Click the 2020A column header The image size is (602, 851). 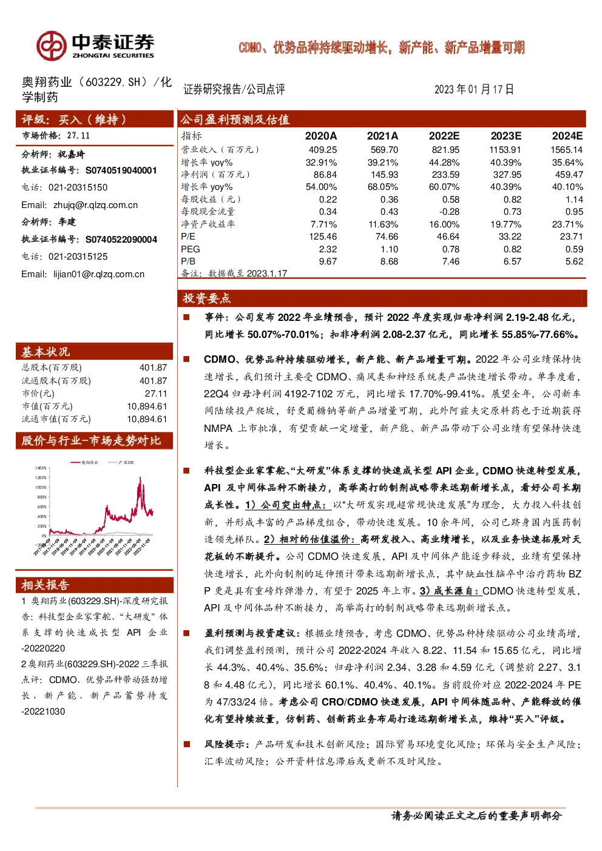point(321,136)
